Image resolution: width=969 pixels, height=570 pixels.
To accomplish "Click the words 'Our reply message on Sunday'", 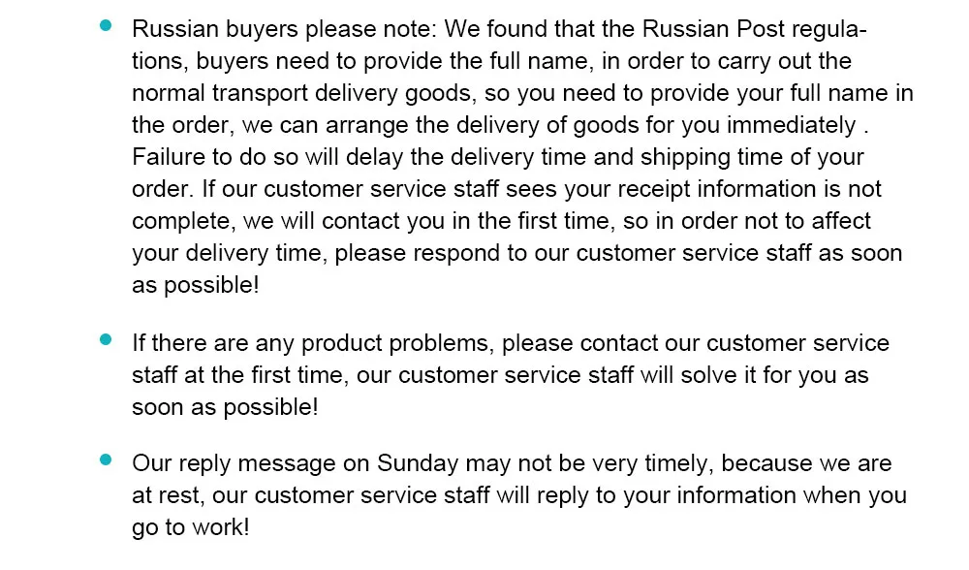I will click(x=296, y=463).
